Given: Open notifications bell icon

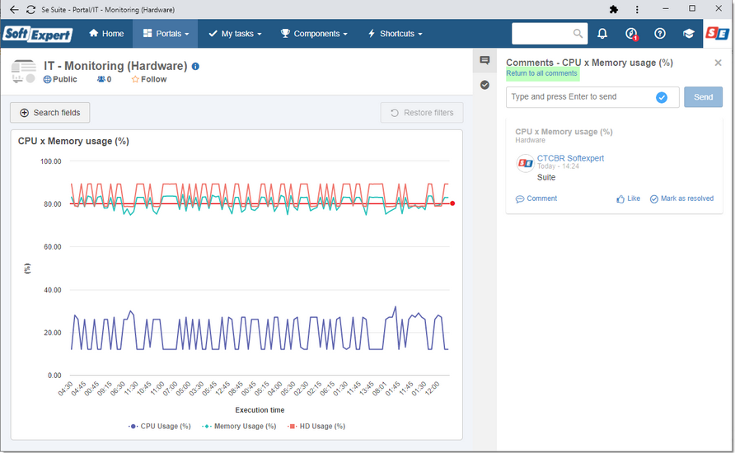Looking at the screenshot, I should point(602,33).
